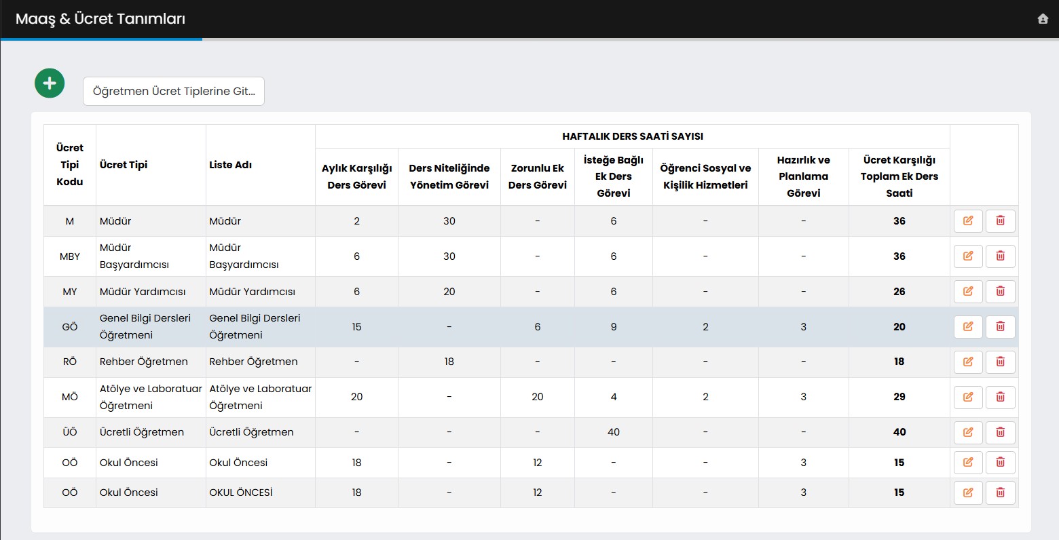Select the MÖ code cell

point(70,397)
